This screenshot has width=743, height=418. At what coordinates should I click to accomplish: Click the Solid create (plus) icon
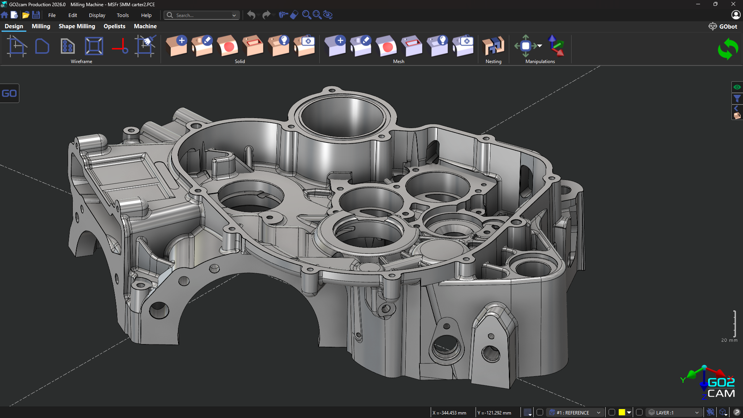pos(177,46)
